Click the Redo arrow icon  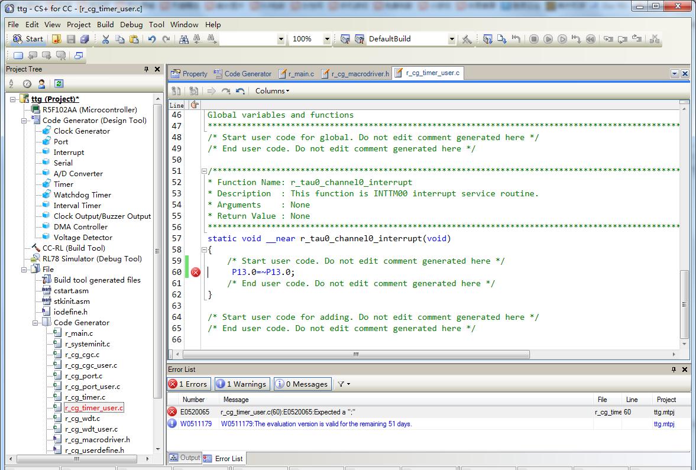click(x=166, y=39)
